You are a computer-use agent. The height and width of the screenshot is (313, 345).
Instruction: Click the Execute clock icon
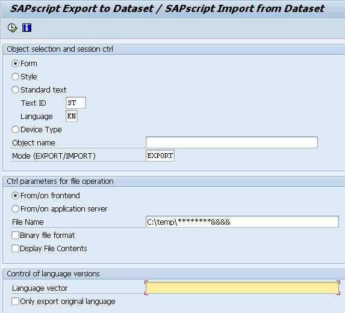pyautogui.click(x=12, y=28)
